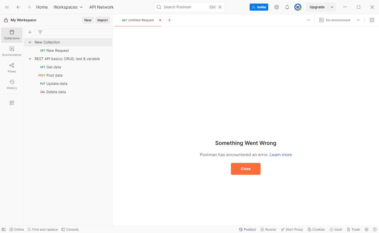Collapse the New Collection folder
Image resolution: width=379 pixels, height=233 pixels.
pyautogui.click(x=30, y=42)
